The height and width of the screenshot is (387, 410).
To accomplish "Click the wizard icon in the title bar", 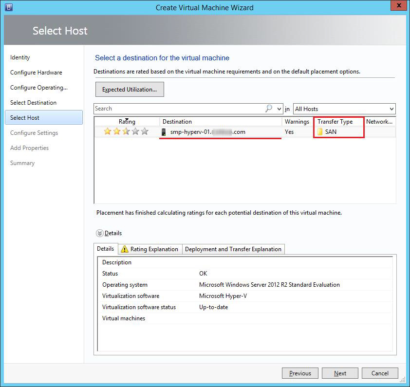I will point(8,7).
